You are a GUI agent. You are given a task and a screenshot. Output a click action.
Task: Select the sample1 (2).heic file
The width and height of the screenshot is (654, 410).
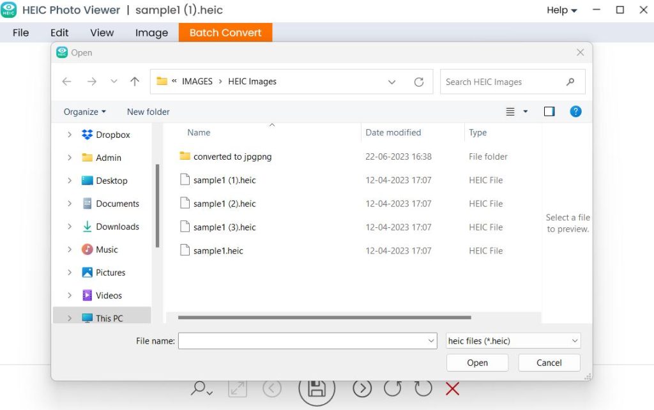pos(218,204)
